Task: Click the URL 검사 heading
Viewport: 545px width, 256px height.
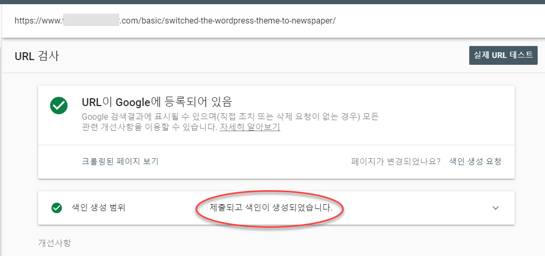Action: [37, 56]
